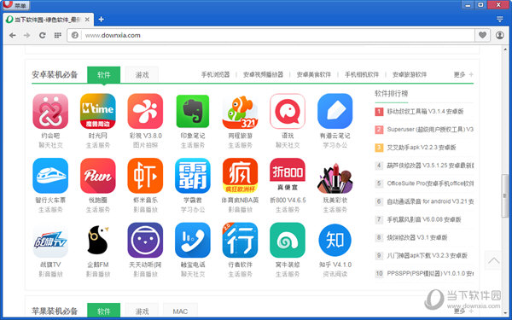The height and width of the screenshot is (320, 512).
Task: Switch to MAC tab in 苹果装机必备
Action: pyautogui.click(x=180, y=311)
